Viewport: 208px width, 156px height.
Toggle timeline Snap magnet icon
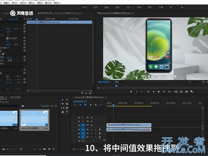pos(80,105)
